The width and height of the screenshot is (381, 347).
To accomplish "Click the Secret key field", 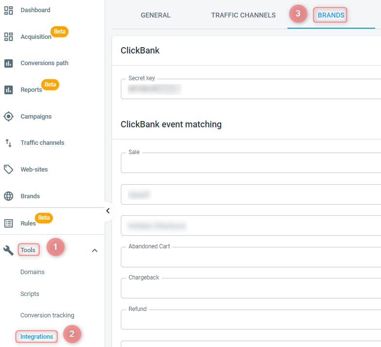I will (x=251, y=89).
